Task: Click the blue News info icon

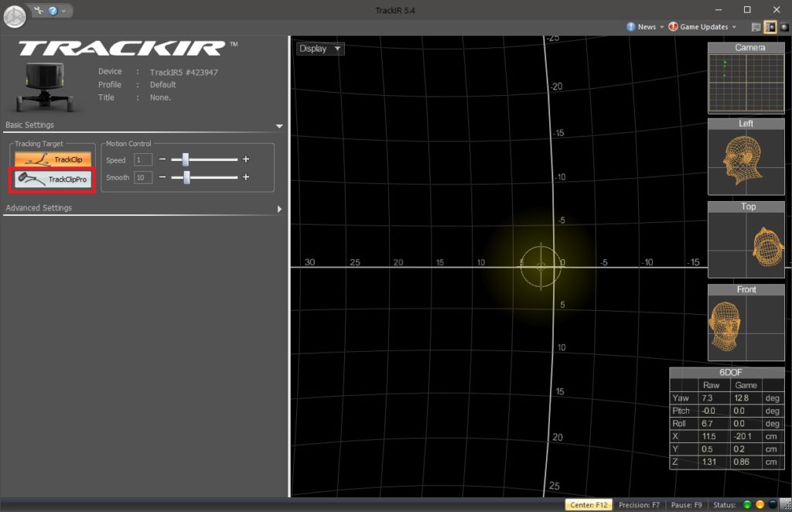Action: (631, 27)
